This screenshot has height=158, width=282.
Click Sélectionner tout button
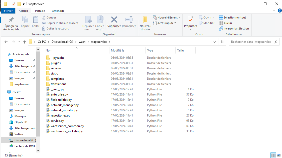click(232, 17)
